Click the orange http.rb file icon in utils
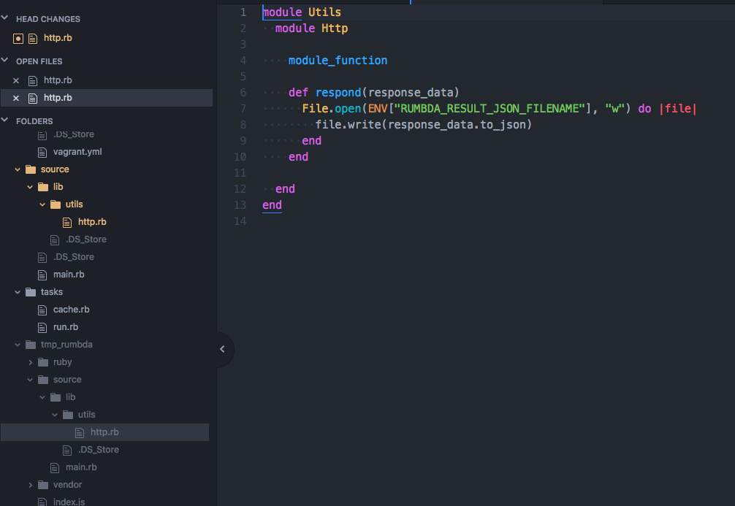The height and width of the screenshot is (506, 735). (x=67, y=222)
